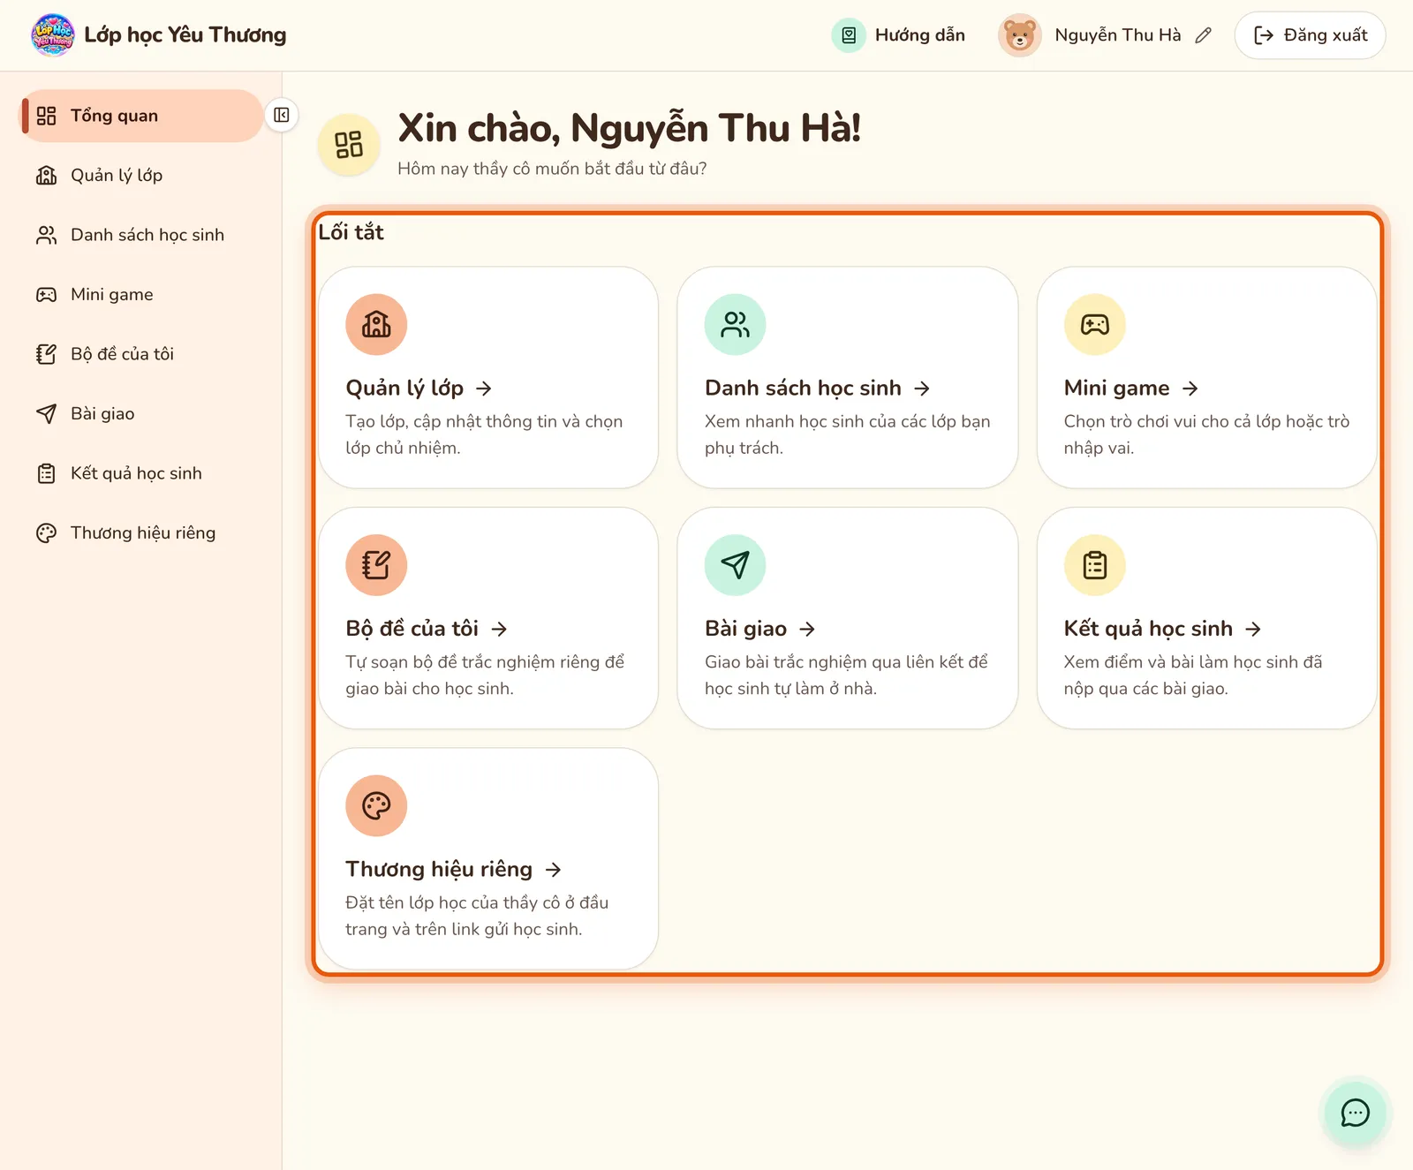Click Bộ đề của tôi card title

pos(427,629)
